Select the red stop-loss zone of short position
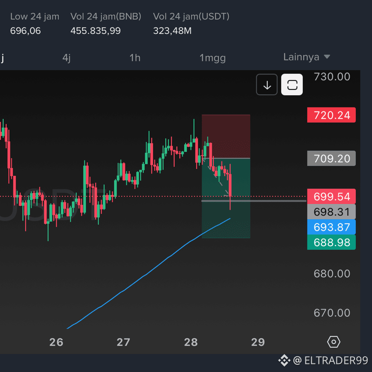The image size is (372, 372). point(226,136)
